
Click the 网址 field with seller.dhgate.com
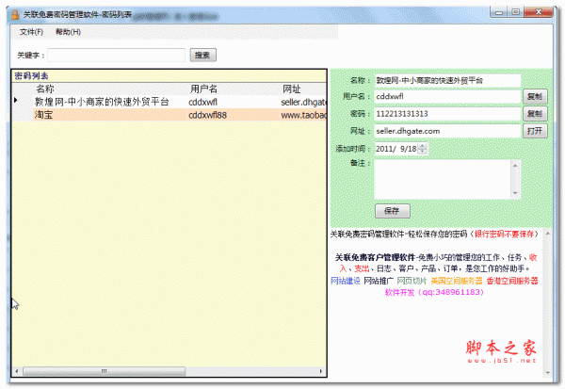[x=447, y=131]
